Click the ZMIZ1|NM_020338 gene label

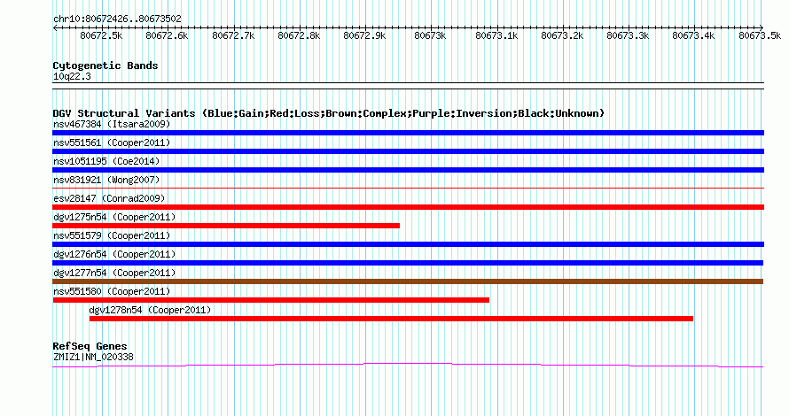93,358
